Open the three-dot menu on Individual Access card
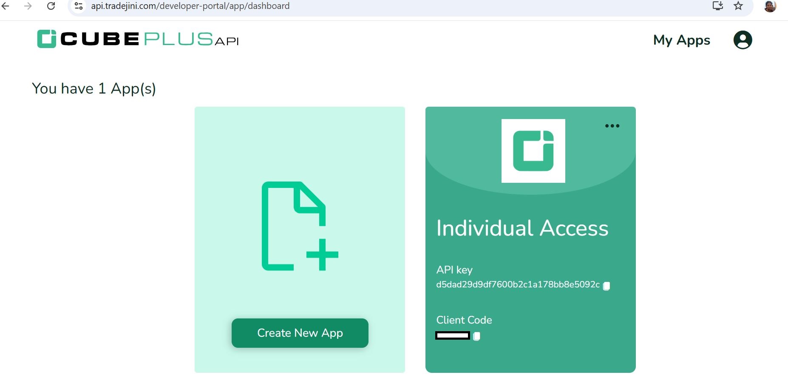Viewport: 788px width, 389px height. point(612,126)
